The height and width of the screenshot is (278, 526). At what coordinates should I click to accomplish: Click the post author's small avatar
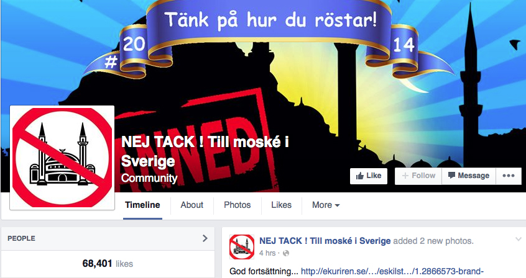pos(241,247)
